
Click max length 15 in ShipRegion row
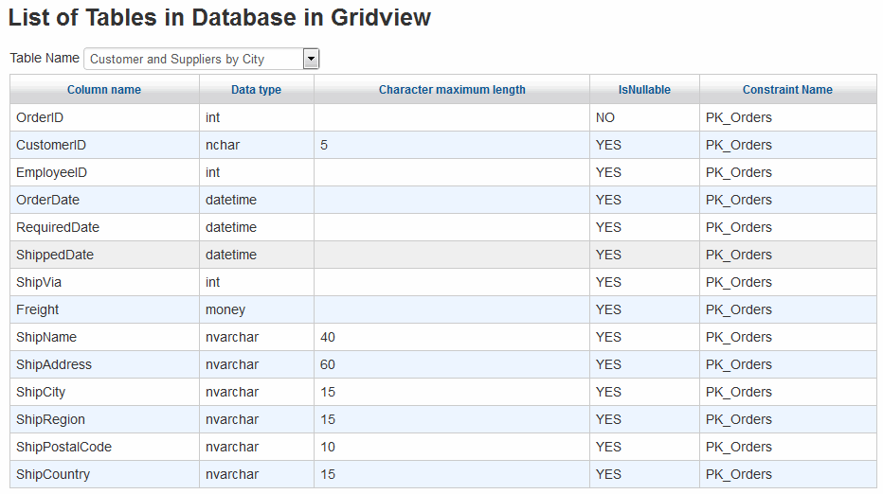point(452,419)
